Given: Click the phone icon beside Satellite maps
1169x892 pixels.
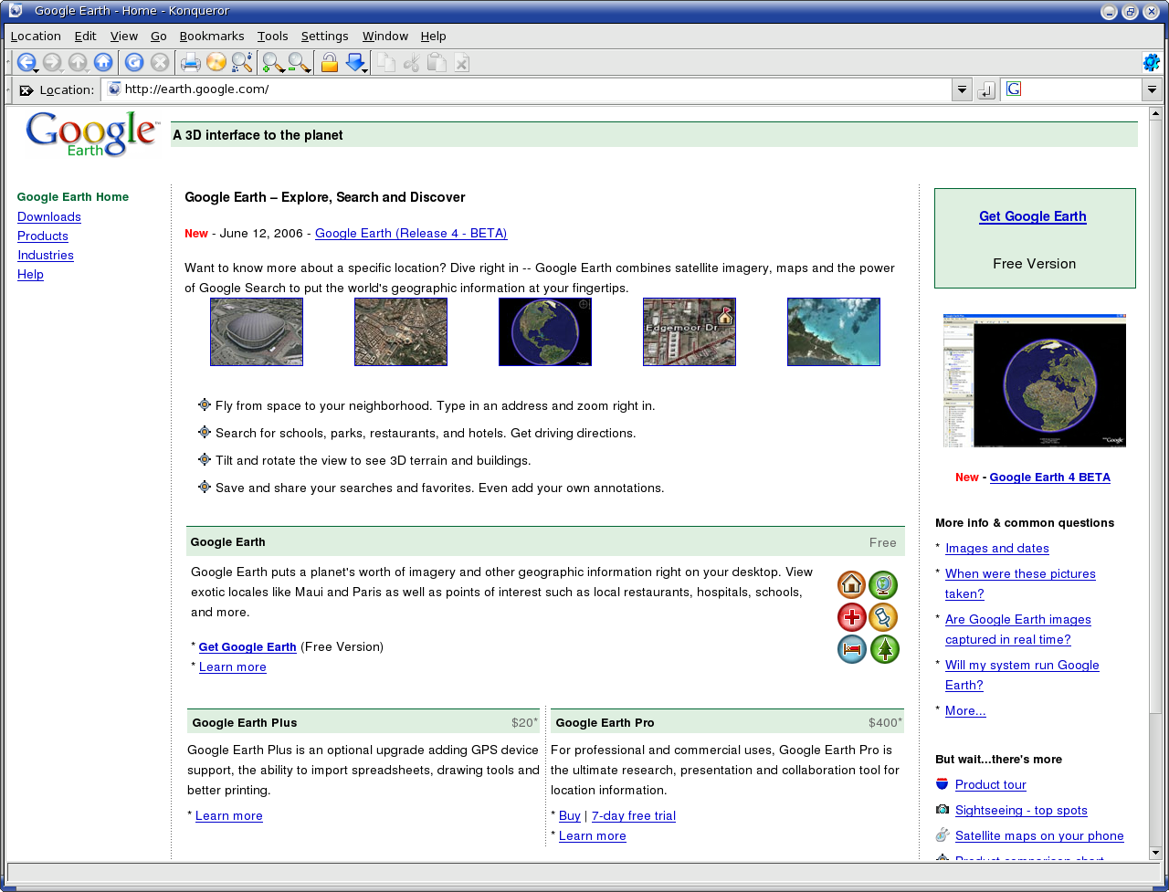Looking at the screenshot, I should click(x=942, y=834).
